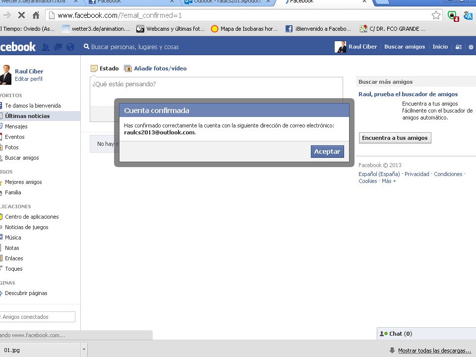Open Facebook notifications globe icon

tap(70, 47)
